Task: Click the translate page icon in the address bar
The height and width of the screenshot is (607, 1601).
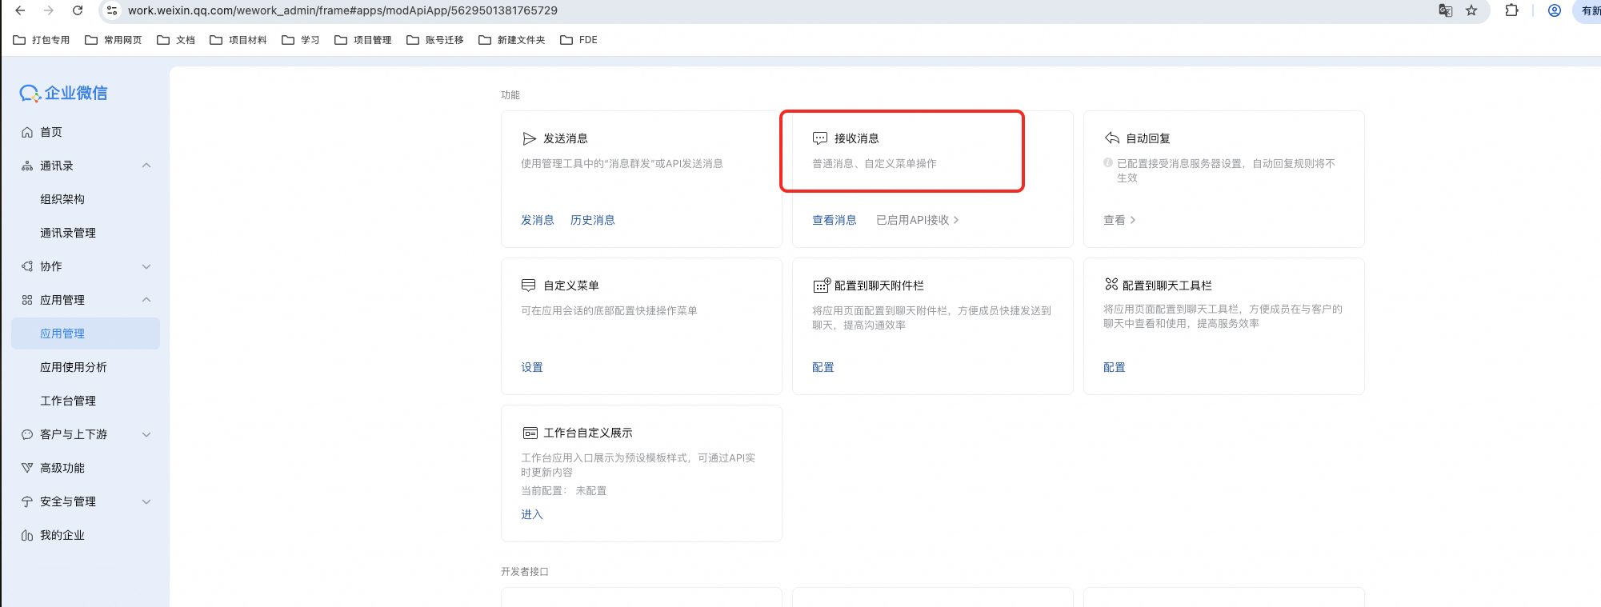Action: click(x=1445, y=10)
